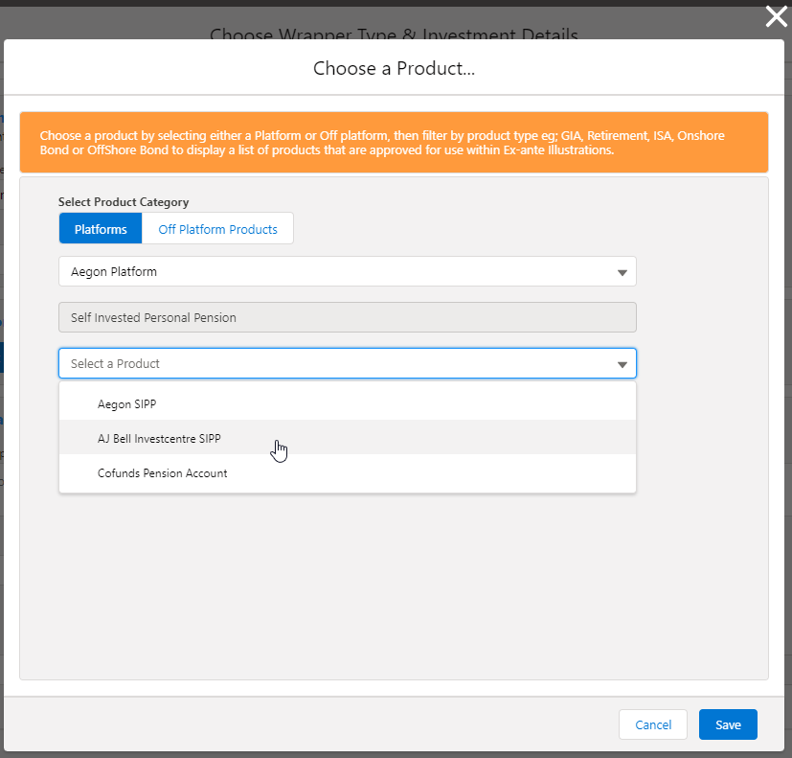The height and width of the screenshot is (758, 792).
Task: Select AJ Bell Investcentre SIPP option
Action: (x=160, y=439)
